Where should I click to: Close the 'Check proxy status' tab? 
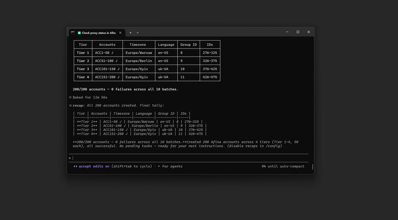pos(120,33)
